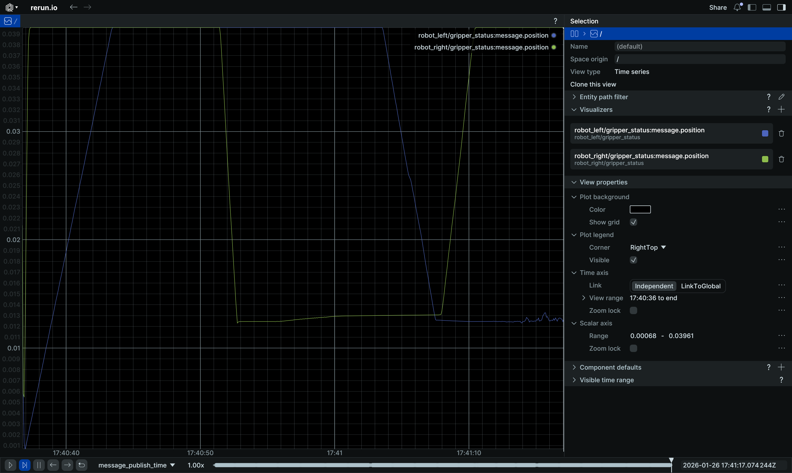This screenshot has height=473, width=792.
Task: Uncheck the Show grid checkbox
Action: click(633, 222)
